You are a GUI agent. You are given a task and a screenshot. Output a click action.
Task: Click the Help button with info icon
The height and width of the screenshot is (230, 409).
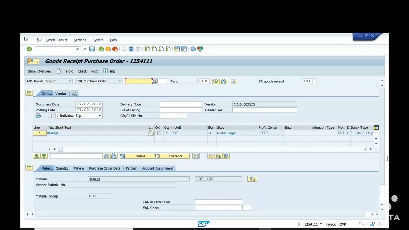[109, 71]
